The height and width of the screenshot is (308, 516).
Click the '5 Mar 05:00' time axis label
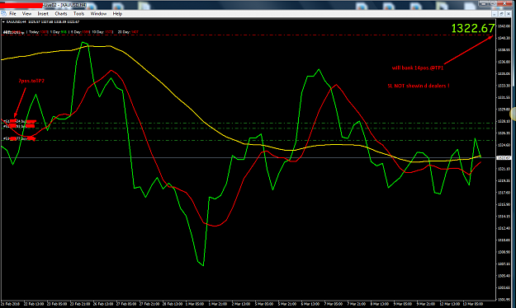coord(264,304)
